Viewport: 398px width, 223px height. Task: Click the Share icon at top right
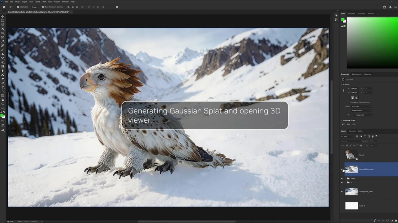(x=384, y=7)
